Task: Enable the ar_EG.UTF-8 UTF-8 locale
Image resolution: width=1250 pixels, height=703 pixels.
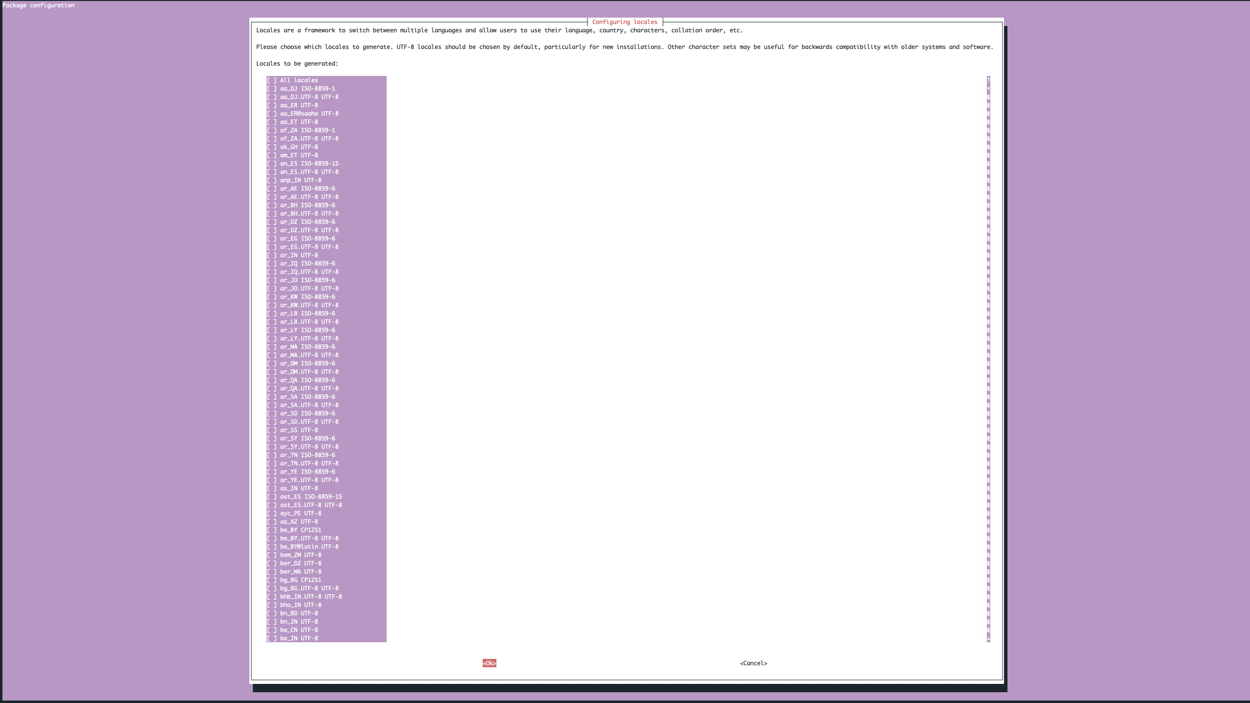Action: (272, 247)
